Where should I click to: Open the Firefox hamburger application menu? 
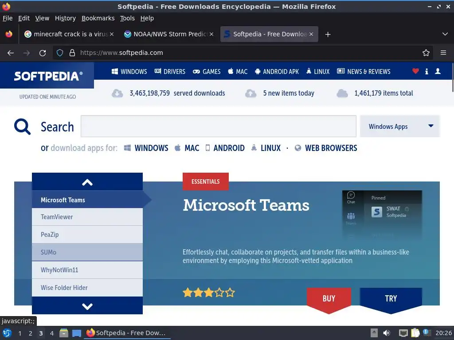[443, 53]
